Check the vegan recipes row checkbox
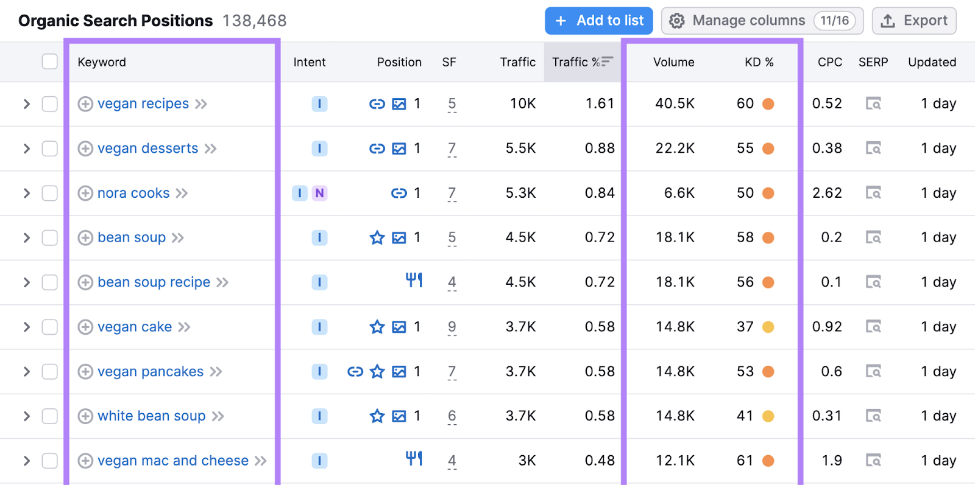Image resolution: width=975 pixels, height=485 pixels. pos(50,104)
